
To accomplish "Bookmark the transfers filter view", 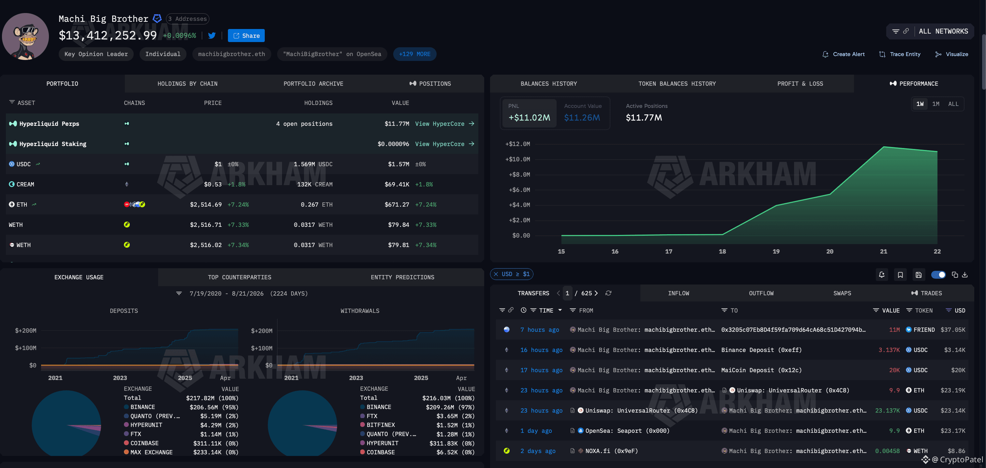I will tap(900, 274).
